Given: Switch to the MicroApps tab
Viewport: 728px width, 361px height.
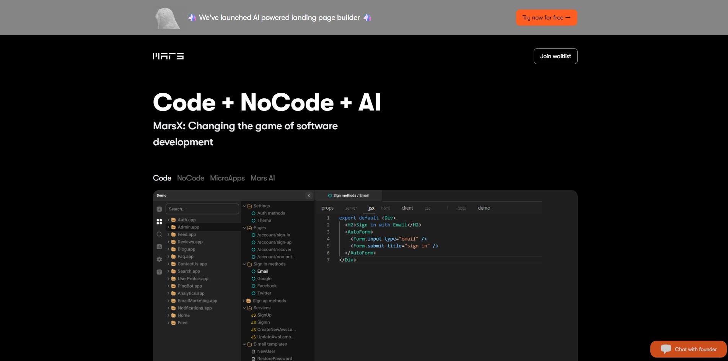Looking at the screenshot, I should (227, 178).
